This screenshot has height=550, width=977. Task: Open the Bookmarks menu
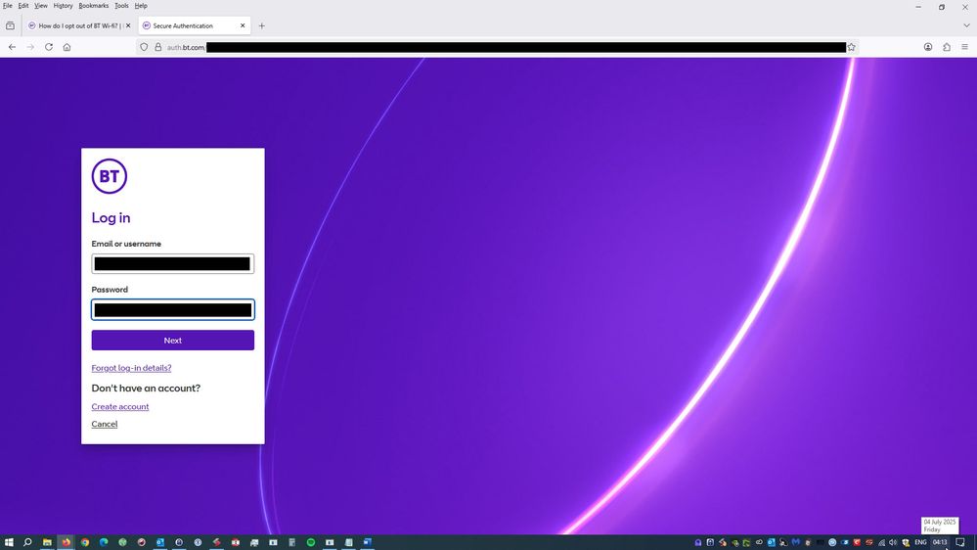coord(94,6)
